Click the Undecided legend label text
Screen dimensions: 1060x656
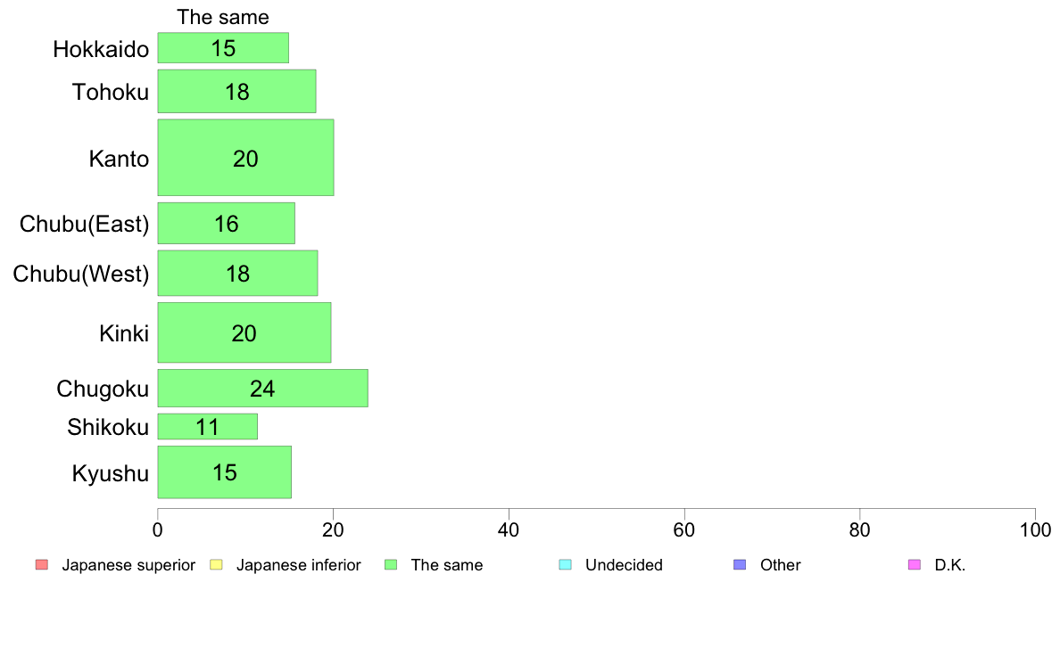point(624,565)
